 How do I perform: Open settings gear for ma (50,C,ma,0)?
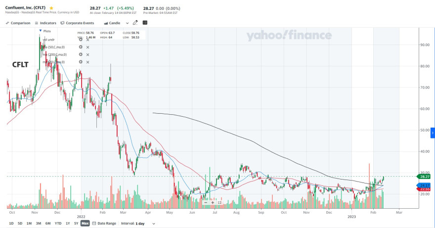(x=81, y=47)
